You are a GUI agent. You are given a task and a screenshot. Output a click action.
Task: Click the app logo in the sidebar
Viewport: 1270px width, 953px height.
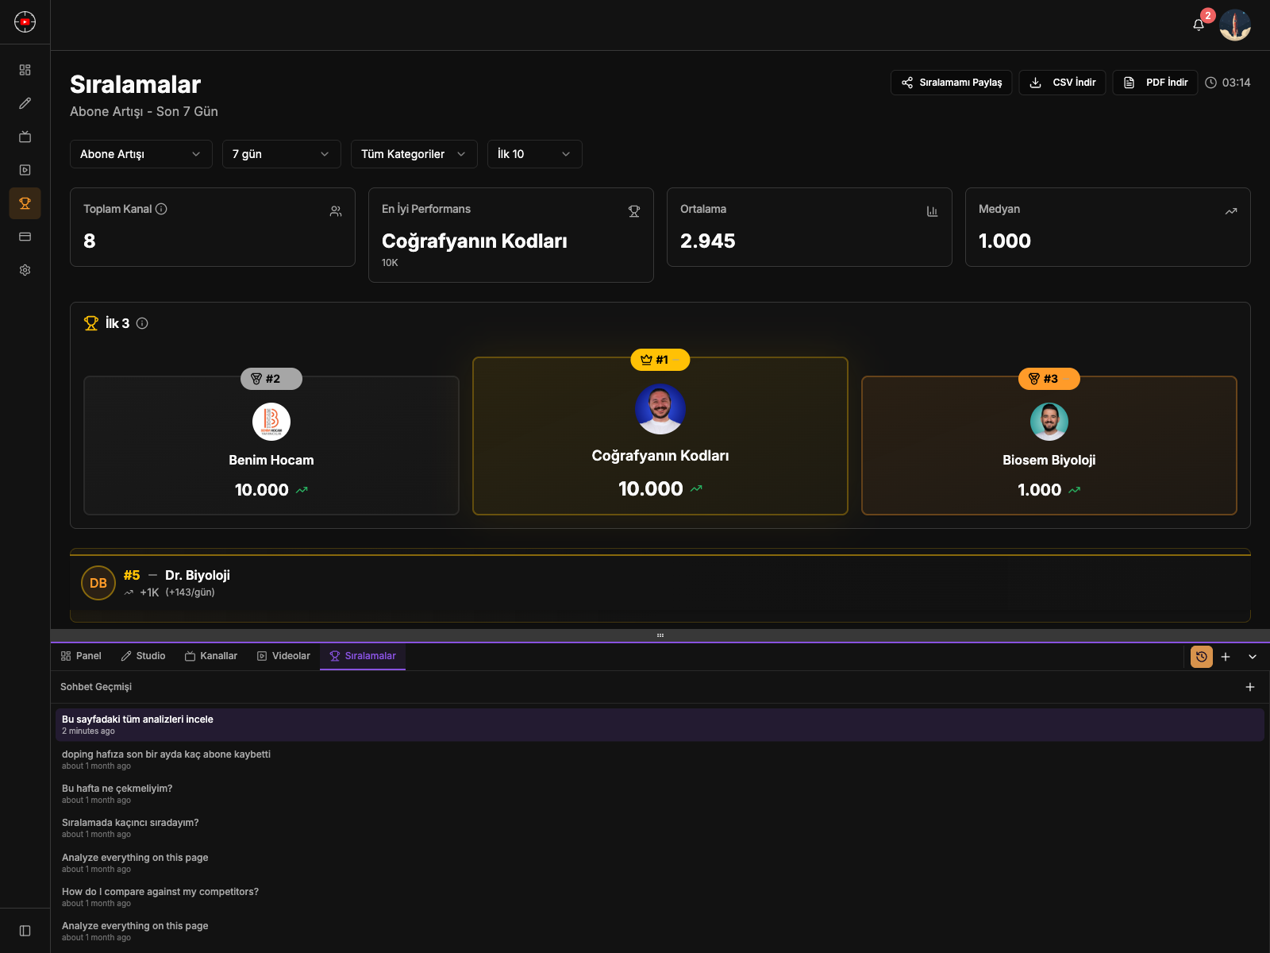(x=25, y=21)
